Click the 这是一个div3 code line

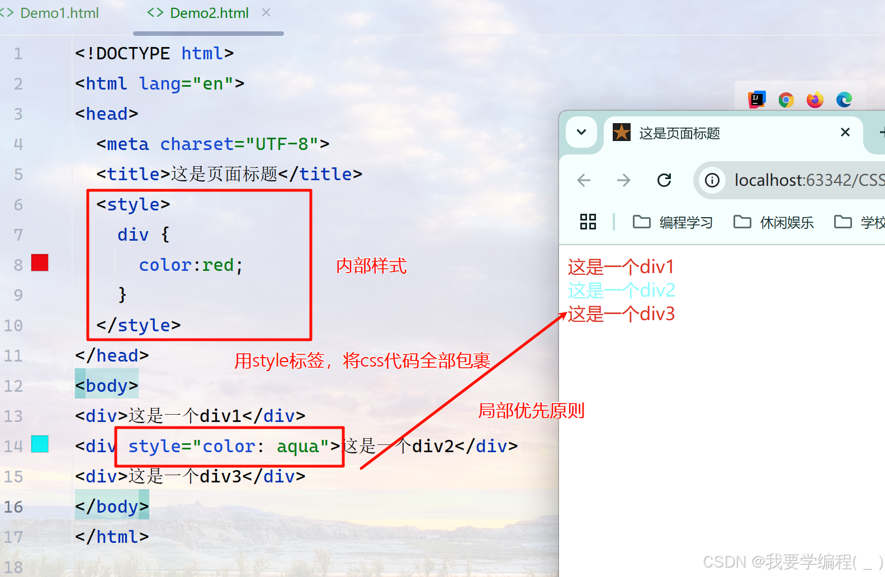coord(190,477)
